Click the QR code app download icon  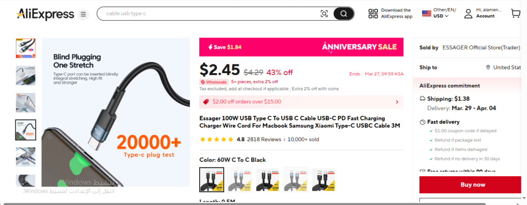(373, 13)
